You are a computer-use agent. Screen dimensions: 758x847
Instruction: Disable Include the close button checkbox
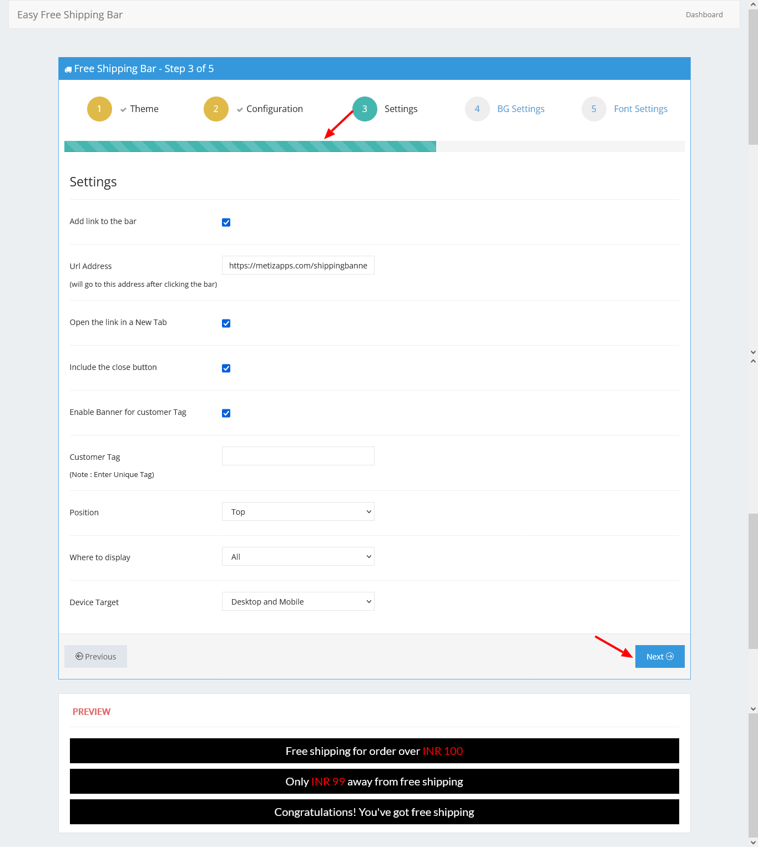pos(226,368)
